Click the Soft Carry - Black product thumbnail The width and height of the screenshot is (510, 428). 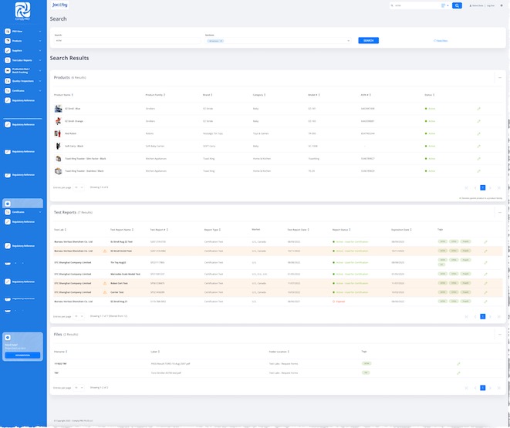(59, 145)
